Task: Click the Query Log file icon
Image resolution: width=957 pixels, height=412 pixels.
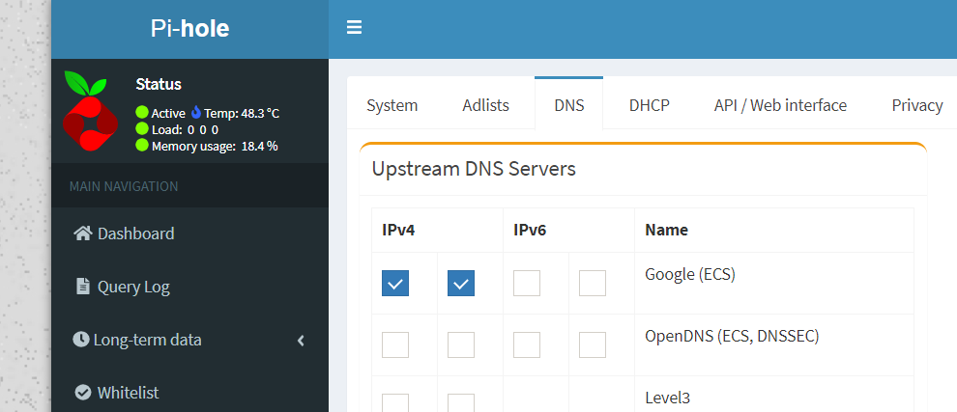Action: pyautogui.click(x=82, y=287)
